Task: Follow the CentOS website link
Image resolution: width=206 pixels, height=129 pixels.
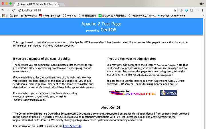Action: tap(72, 126)
